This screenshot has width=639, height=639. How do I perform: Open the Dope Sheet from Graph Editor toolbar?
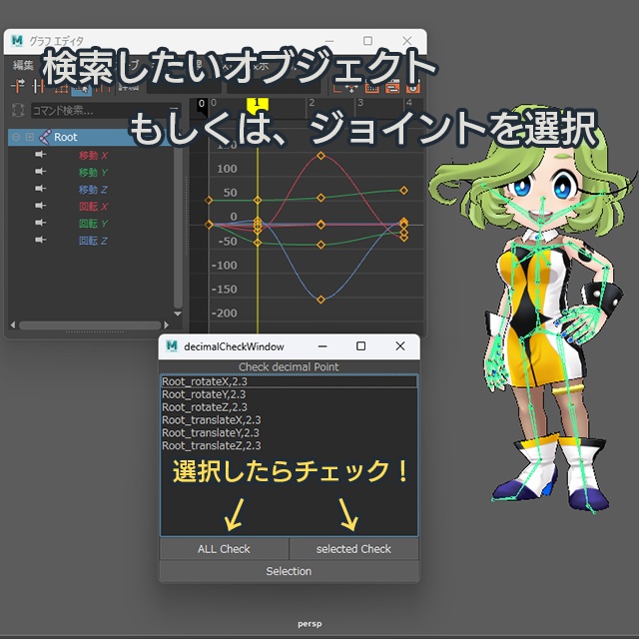pos(372,87)
